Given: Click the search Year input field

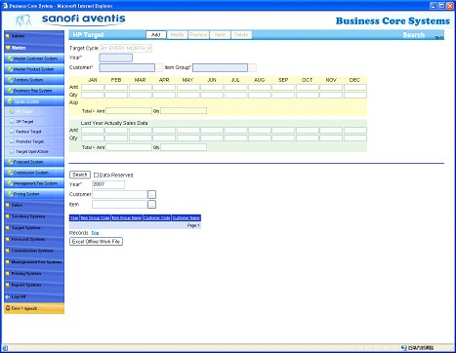Looking at the screenshot, I should 108,184.
